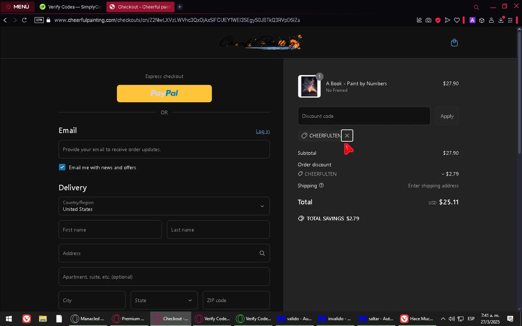The image size is (522, 326).
Task: Click the browser tab search icon
Action: pos(476,7)
